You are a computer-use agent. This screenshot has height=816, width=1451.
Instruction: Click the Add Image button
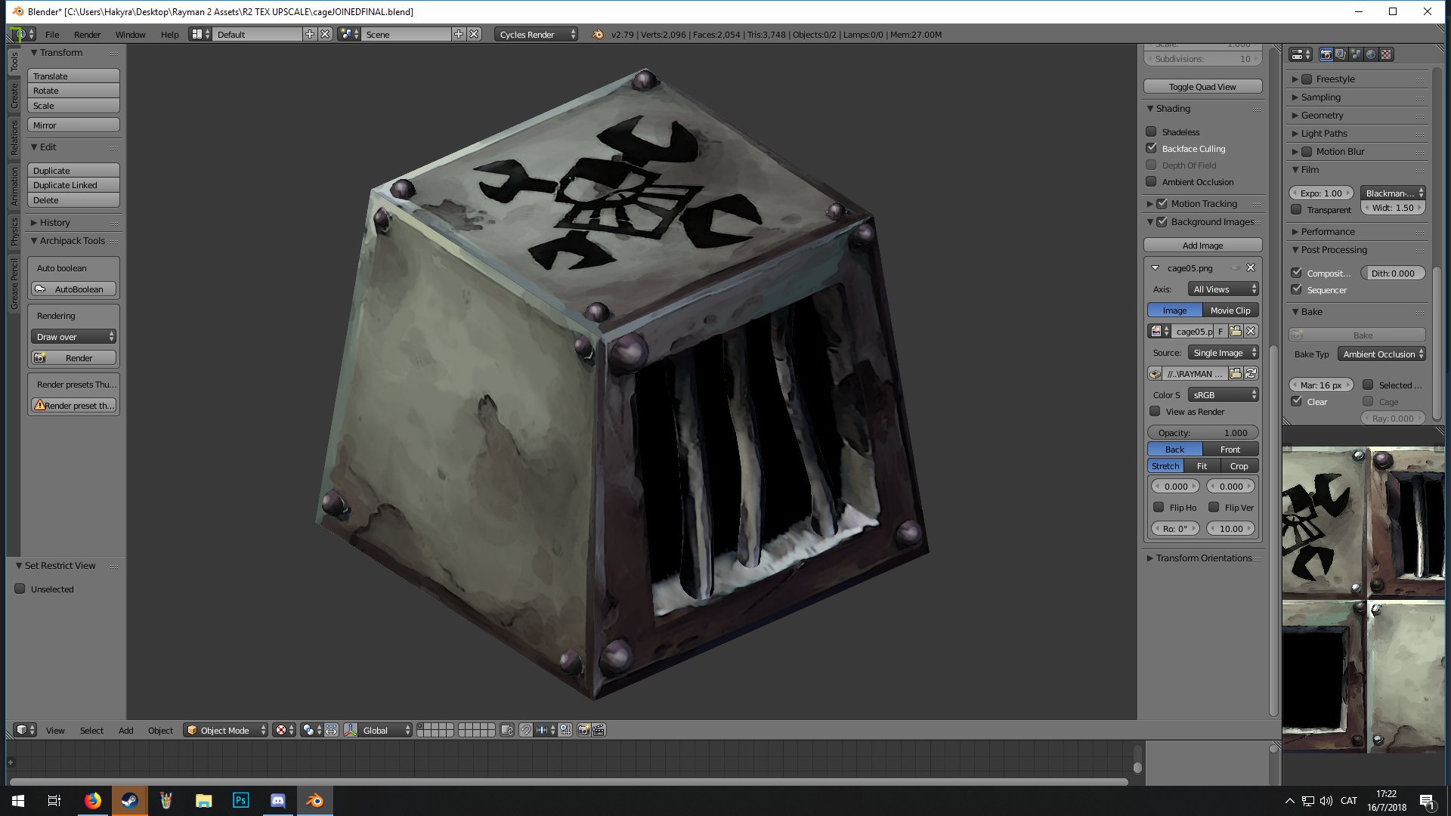1202,245
